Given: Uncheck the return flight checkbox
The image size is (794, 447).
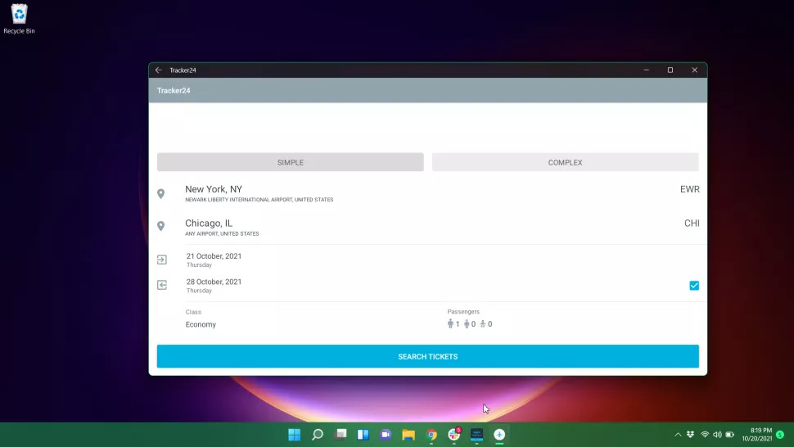Looking at the screenshot, I should click(694, 286).
